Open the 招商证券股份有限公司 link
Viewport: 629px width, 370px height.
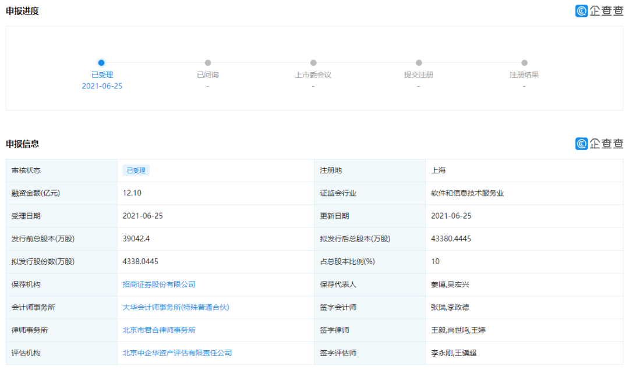[x=159, y=284]
